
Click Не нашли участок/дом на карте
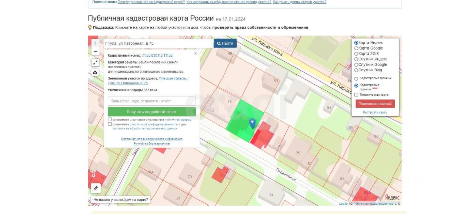[x=121, y=200]
